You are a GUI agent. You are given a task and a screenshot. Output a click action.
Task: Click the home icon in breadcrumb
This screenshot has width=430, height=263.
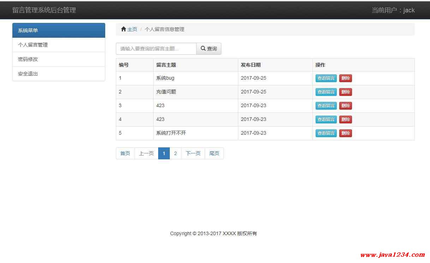click(123, 29)
